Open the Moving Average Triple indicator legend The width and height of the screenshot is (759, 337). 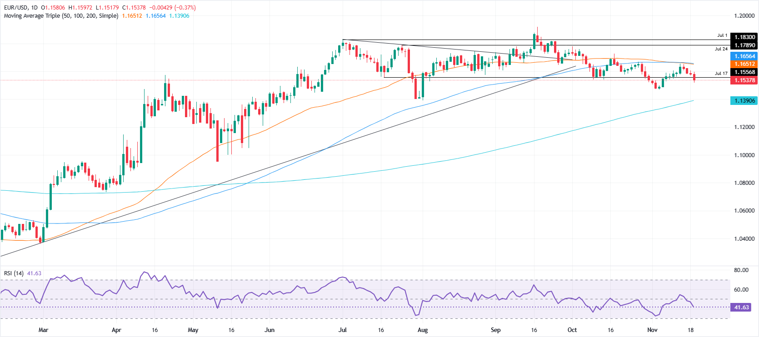(61, 16)
